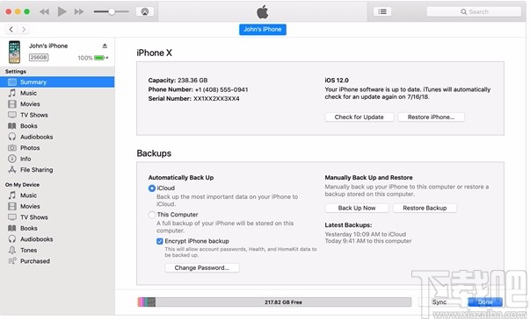Eject John's iPhone
The height and width of the screenshot is (319, 530).
pyautogui.click(x=105, y=46)
